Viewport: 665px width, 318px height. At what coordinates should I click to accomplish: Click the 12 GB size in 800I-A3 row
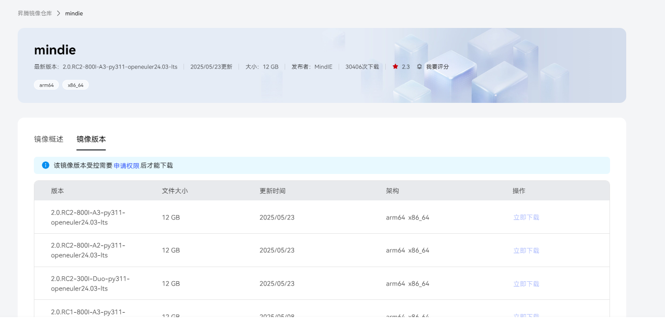(171, 217)
